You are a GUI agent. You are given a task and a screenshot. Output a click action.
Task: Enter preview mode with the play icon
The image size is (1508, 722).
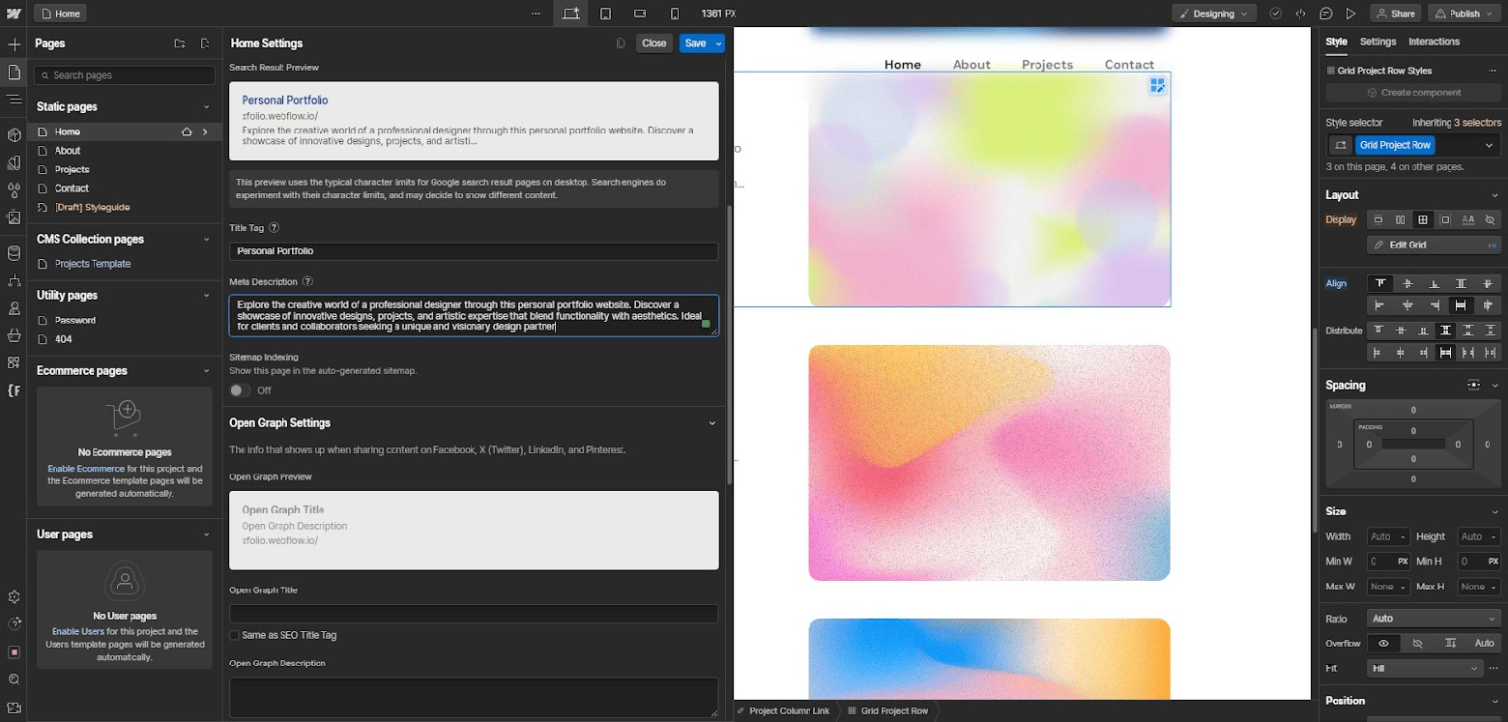(x=1352, y=13)
